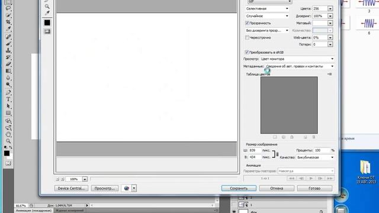This screenshot has height=213, width=379.
Task: Select the Crop tool
Action: (x=8, y=22)
